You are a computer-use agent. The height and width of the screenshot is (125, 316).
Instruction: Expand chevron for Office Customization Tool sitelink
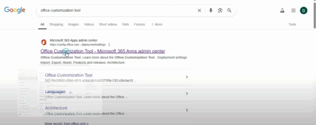click(187, 77)
